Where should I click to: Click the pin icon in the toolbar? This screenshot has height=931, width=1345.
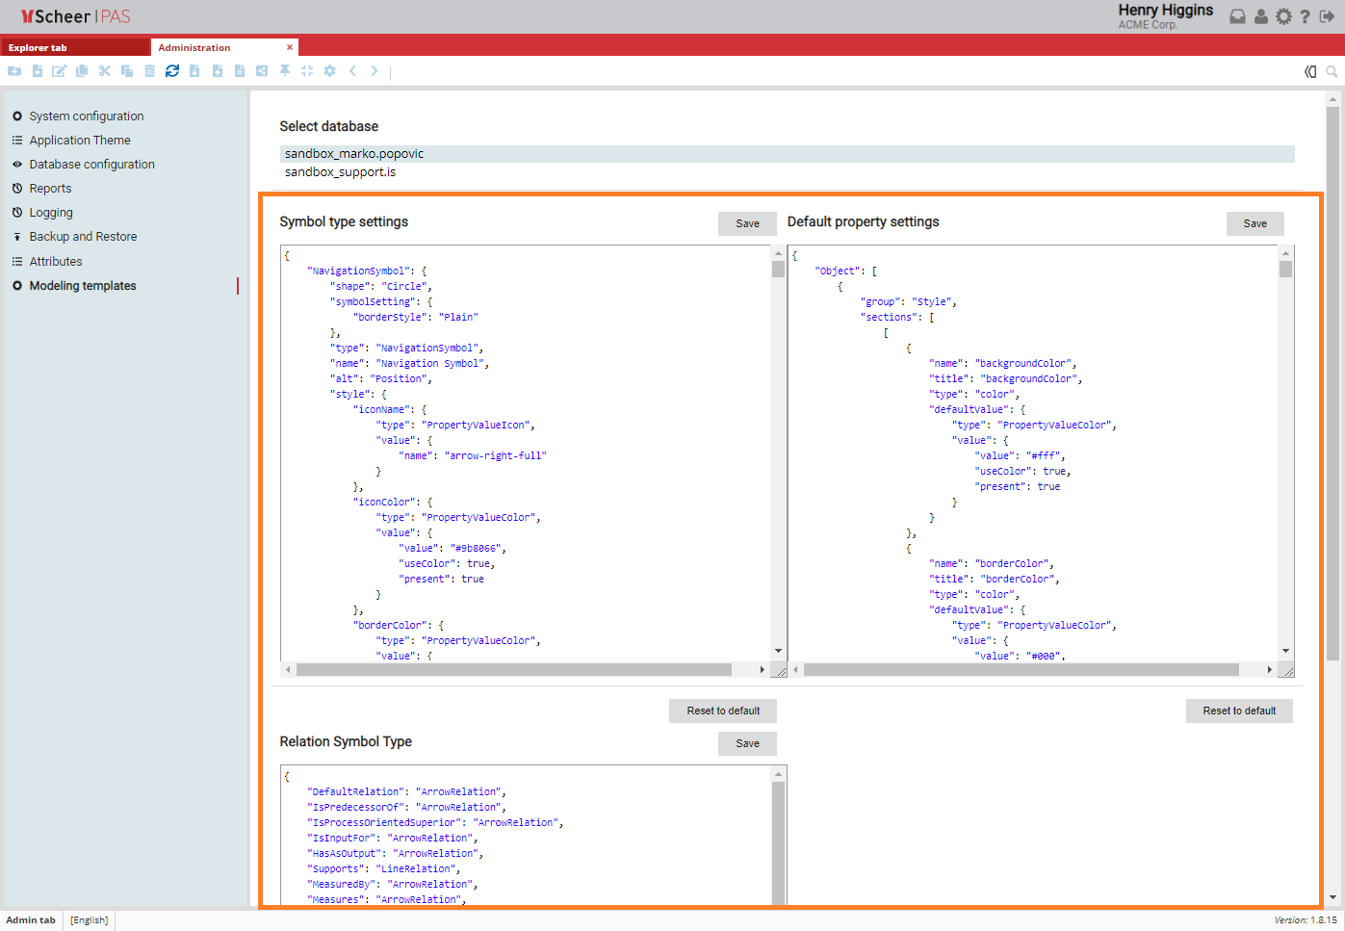click(285, 71)
